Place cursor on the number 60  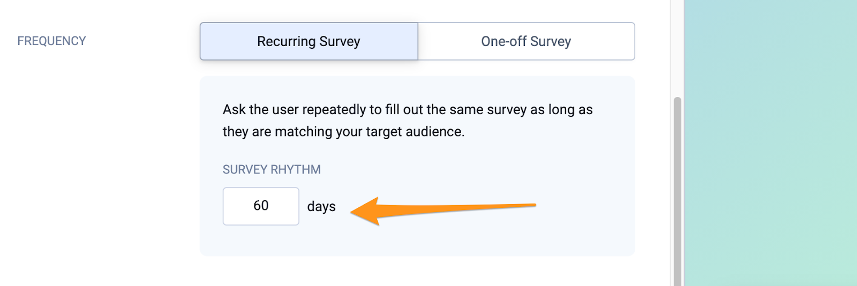pyautogui.click(x=261, y=206)
